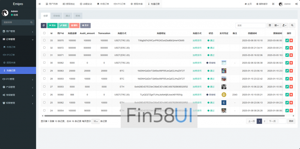Check the checkbox for record id 33
Screen dimensions: 300x149
(44, 41)
